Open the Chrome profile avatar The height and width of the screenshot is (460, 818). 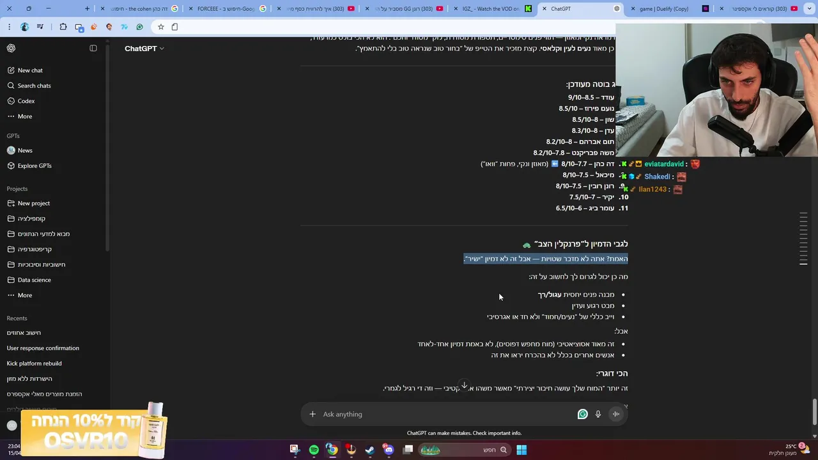click(24, 27)
